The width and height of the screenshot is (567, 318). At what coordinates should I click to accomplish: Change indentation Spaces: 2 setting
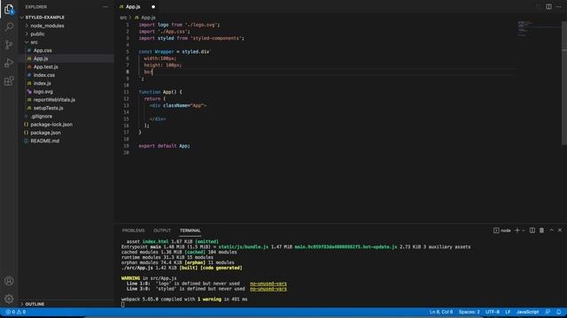[x=469, y=312]
